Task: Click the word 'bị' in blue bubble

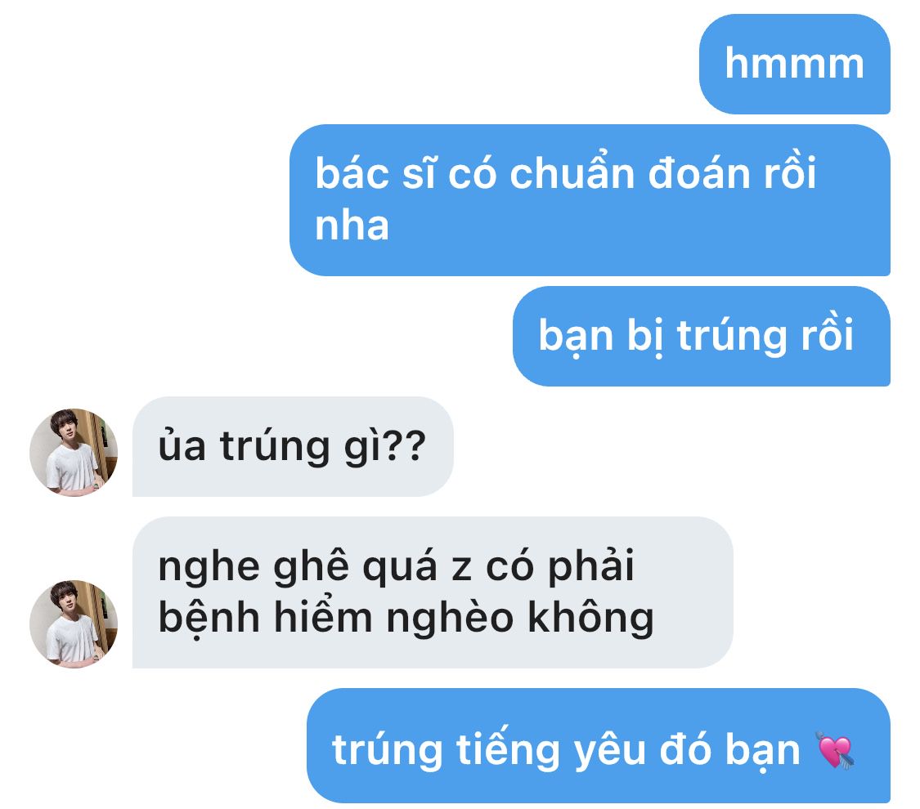Action: (645, 337)
